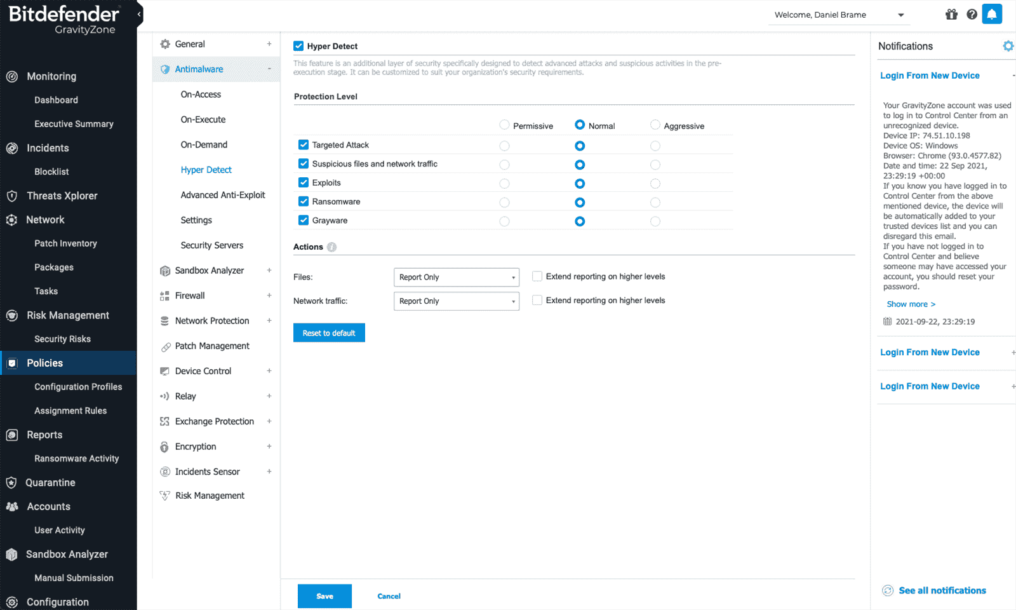Viewport: 1016px width, 610px height.
Task: Click the Patch Management icon
Action: click(x=165, y=346)
